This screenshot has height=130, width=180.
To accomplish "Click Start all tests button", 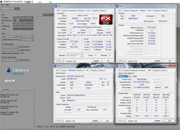I will tap(10, 36).
